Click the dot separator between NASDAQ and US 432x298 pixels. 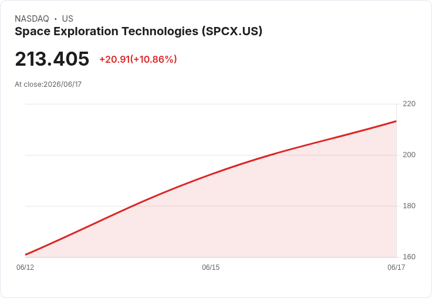(x=56, y=19)
